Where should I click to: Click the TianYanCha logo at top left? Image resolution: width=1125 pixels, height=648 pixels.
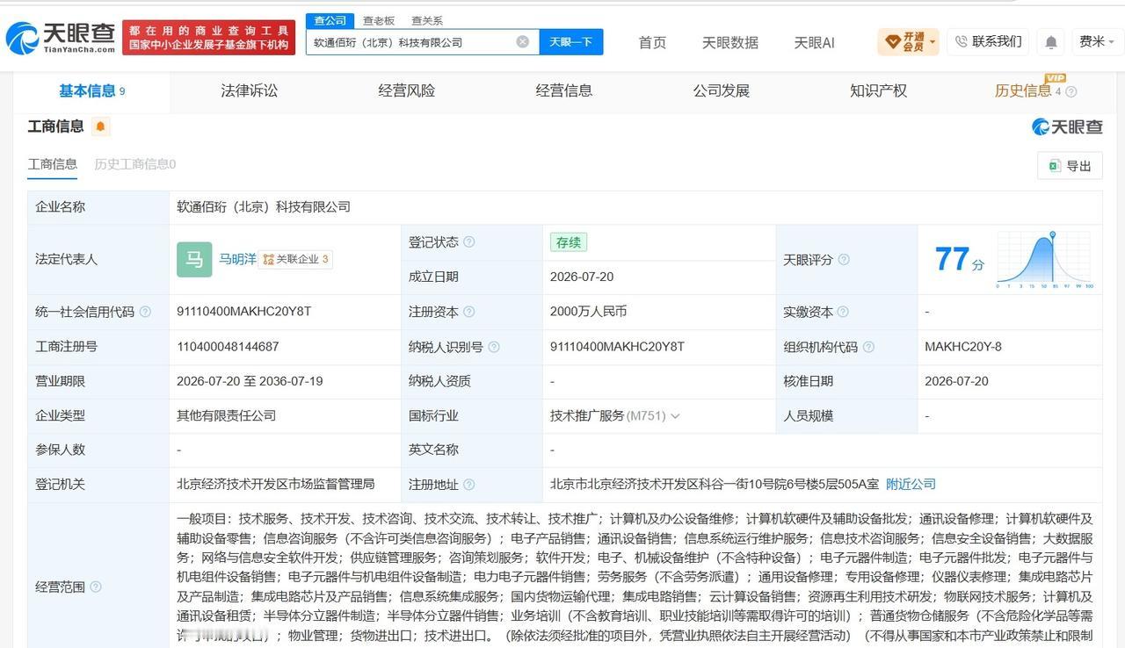(x=61, y=37)
